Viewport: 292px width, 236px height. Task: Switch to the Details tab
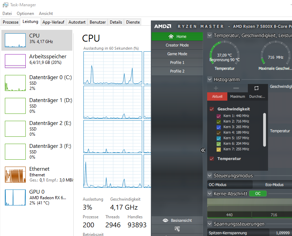tap(116, 22)
